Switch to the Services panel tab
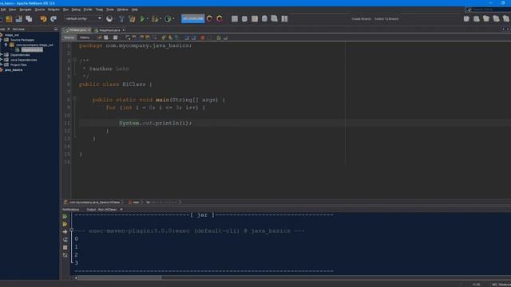This screenshot has width=511, height=287. point(18,29)
